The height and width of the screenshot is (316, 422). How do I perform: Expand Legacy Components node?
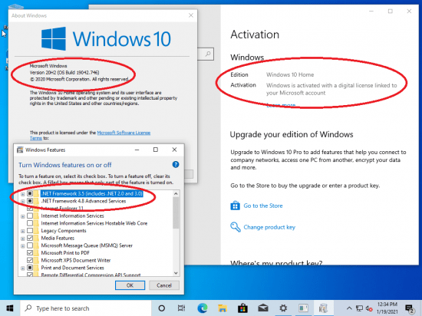(x=23, y=231)
